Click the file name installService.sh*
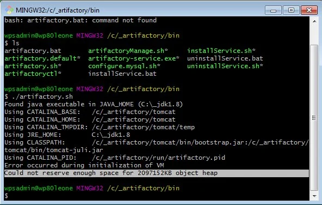The width and height of the screenshot is (322, 205). [221, 51]
